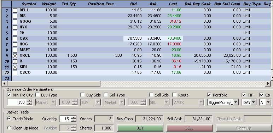Click the Min Trd Qty spinner arrows

pos(30,102)
